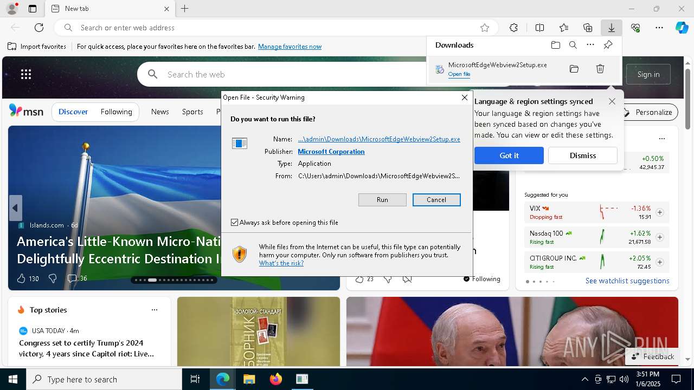This screenshot has width=694, height=390.
Task: Toggle split screen view icon
Action: 539,28
